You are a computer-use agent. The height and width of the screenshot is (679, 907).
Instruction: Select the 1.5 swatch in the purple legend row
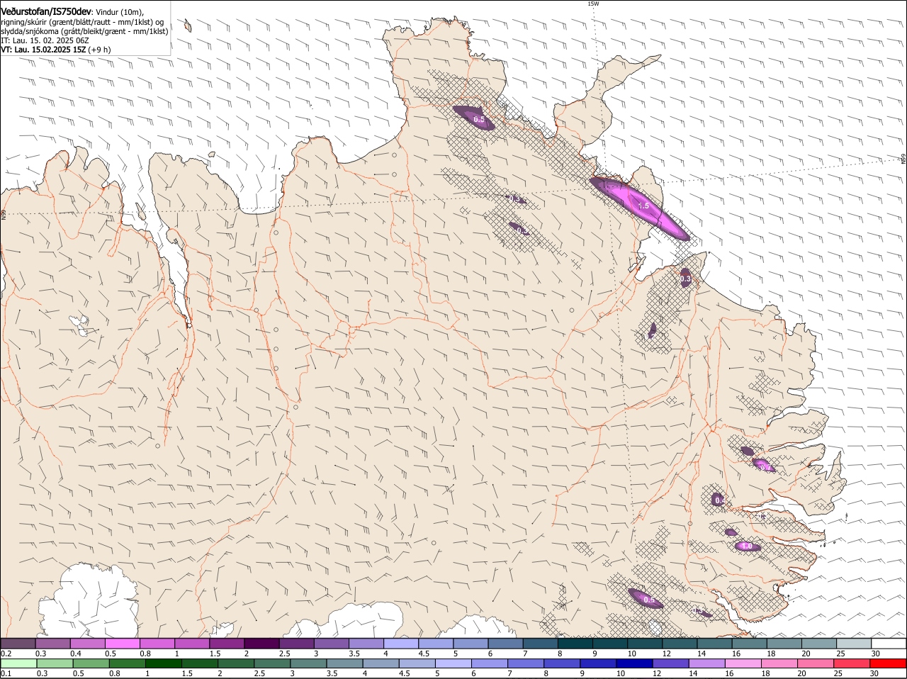click(x=227, y=644)
